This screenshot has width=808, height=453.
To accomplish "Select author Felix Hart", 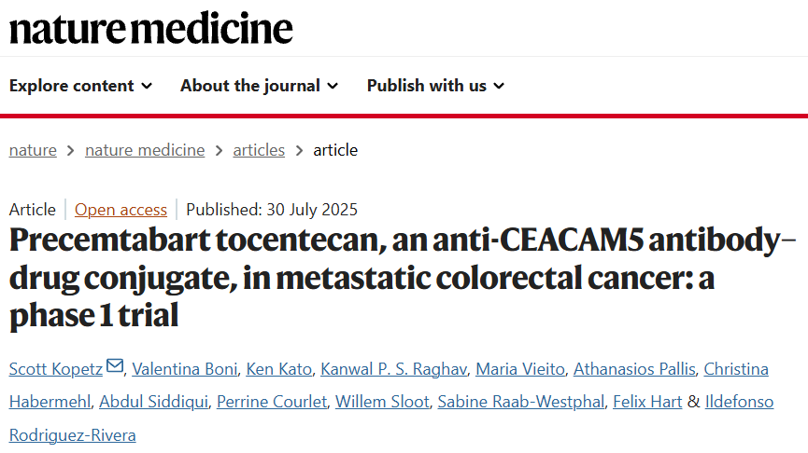I will [x=647, y=402].
